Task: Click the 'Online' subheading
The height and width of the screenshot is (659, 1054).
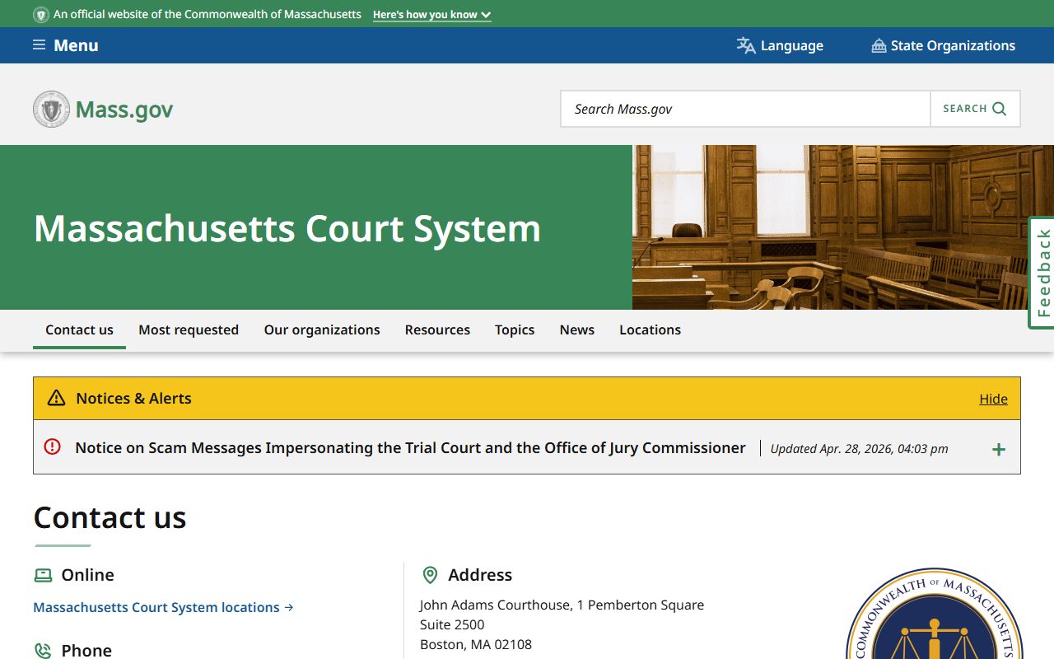Action: click(x=87, y=575)
